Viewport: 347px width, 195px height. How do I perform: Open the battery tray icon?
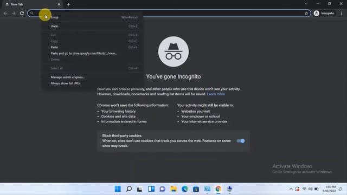(x=317, y=189)
